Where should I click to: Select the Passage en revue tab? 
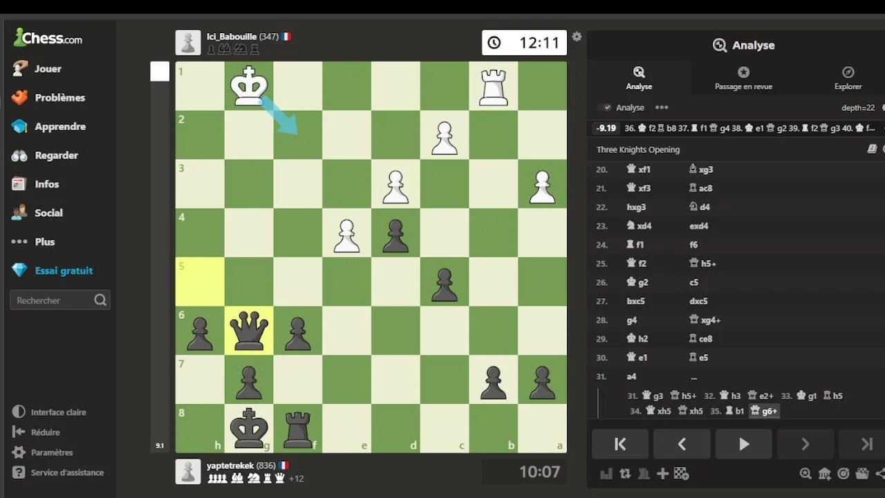[x=743, y=78]
